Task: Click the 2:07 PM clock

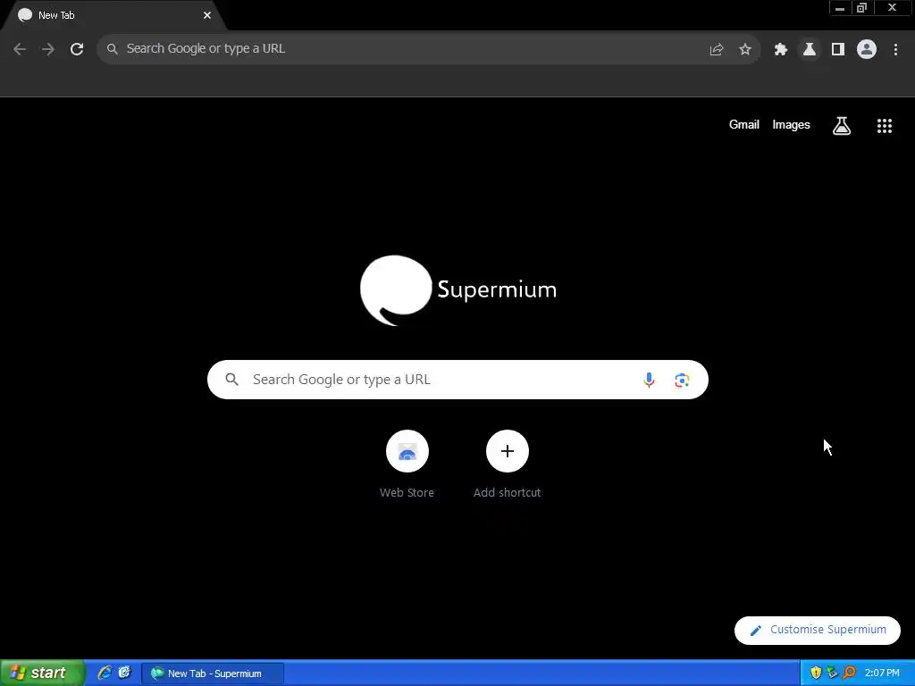Action: pos(882,673)
